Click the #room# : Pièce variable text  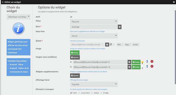(16, 65)
